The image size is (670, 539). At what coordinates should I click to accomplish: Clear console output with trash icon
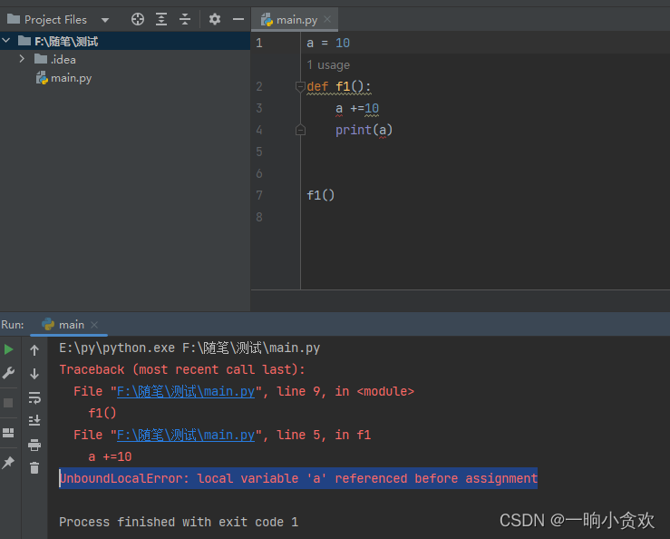coord(34,468)
